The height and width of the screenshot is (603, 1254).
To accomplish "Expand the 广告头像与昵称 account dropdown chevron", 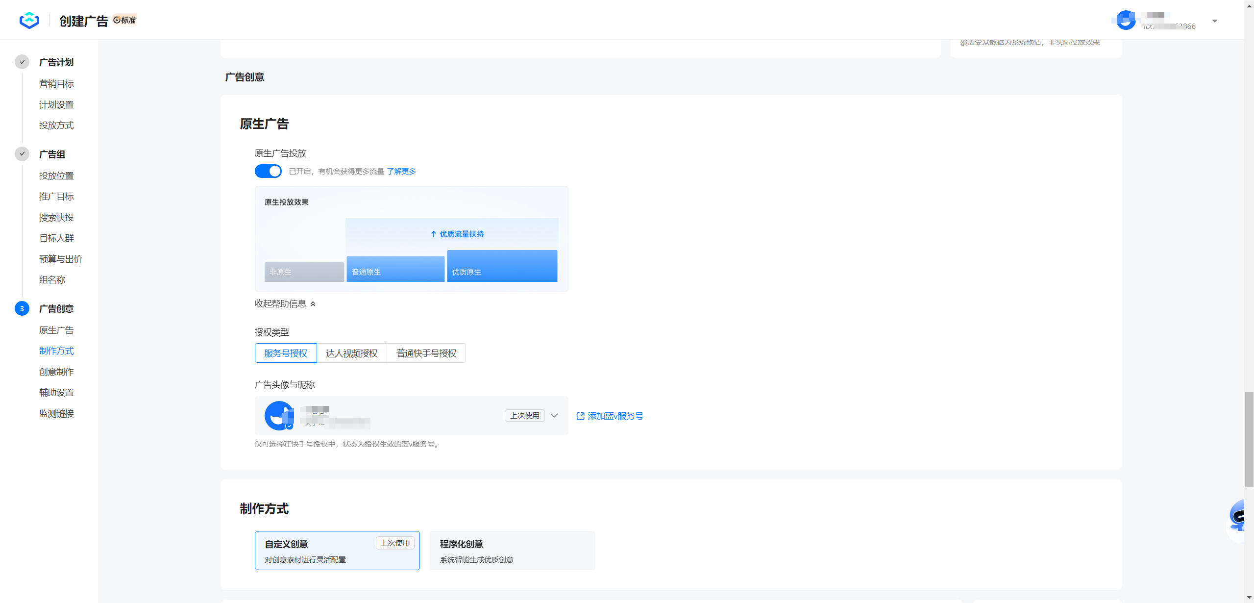I will click(554, 416).
